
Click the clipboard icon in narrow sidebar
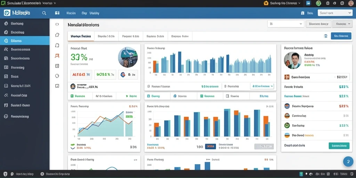(57, 66)
